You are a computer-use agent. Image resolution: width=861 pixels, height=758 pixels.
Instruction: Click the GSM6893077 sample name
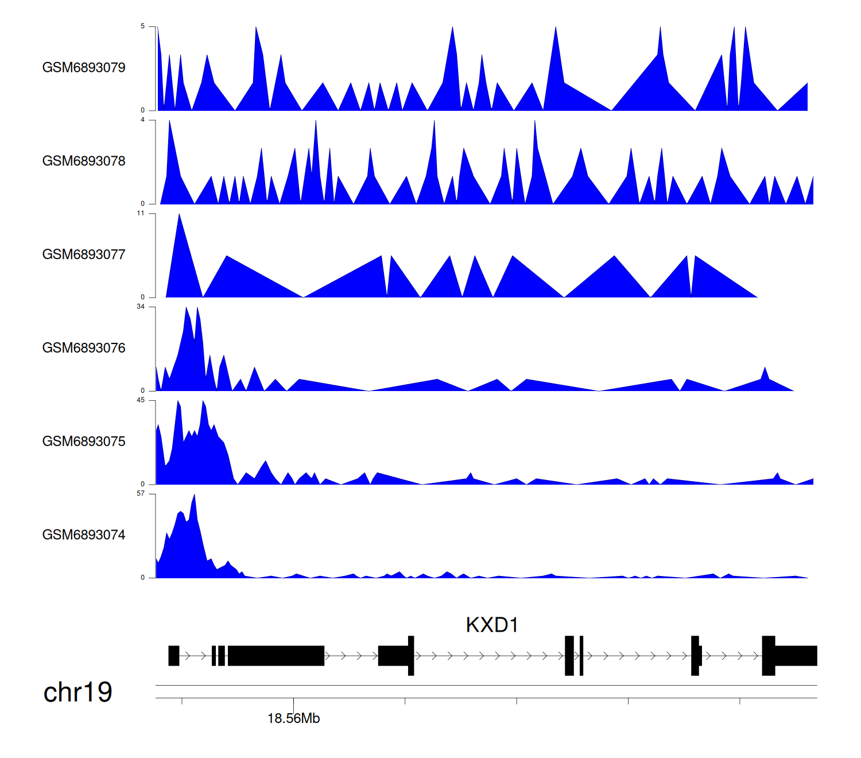pos(84,255)
